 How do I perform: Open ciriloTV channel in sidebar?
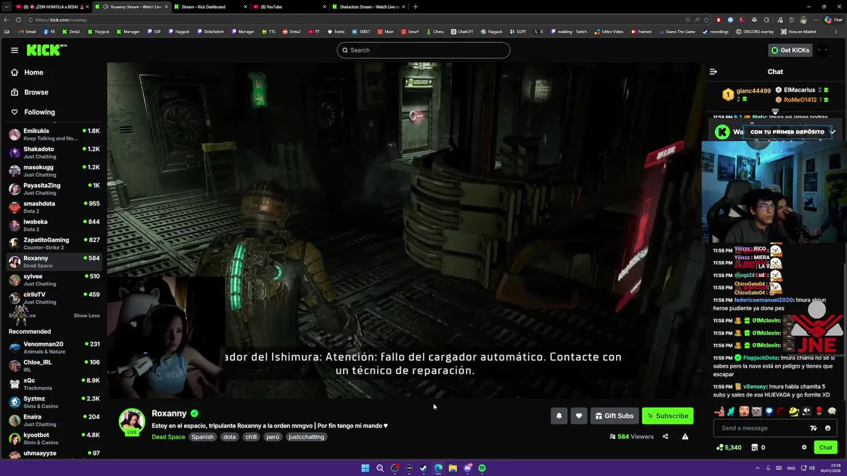pyautogui.click(x=54, y=298)
